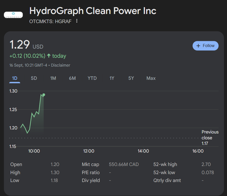Click the HydroGraph company logo
Image resolution: width=227 pixels, height=196 pixels.
click(x=13, y=15)
